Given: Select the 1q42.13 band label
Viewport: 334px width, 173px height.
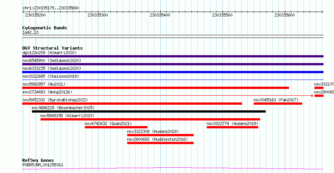Looking at the screenshot, I should tap(30, 33).
